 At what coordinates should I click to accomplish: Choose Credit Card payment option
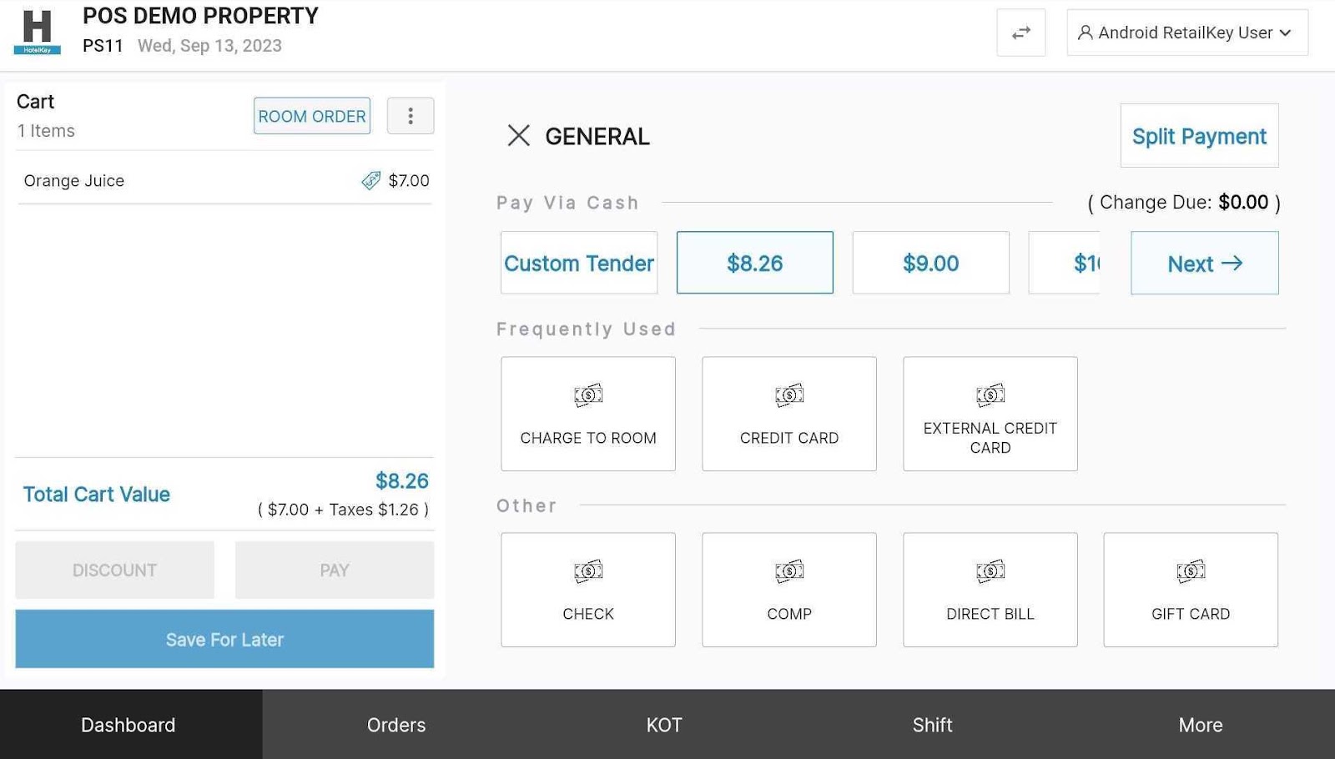pyautogui.click(x=788, y=414)
